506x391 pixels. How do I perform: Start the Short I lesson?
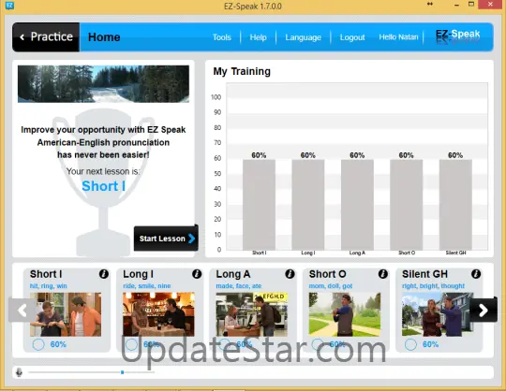tap(166, 238)
